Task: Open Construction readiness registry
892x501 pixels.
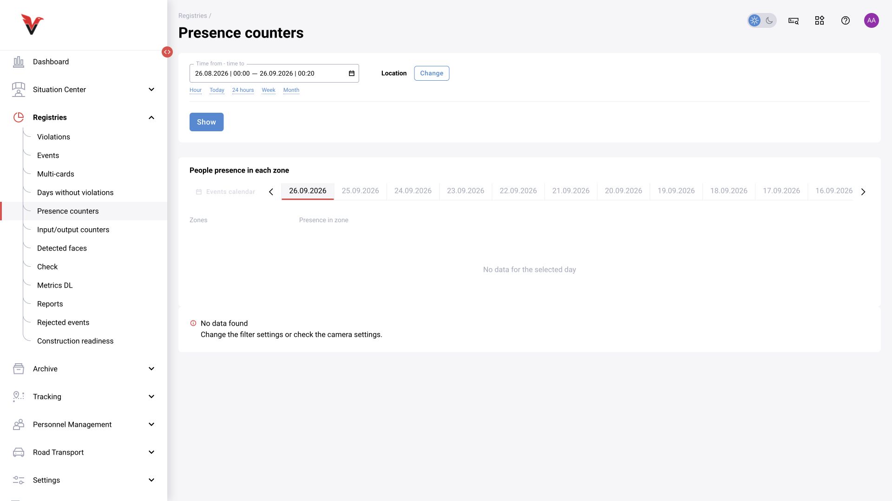Action: click(75, 341)
